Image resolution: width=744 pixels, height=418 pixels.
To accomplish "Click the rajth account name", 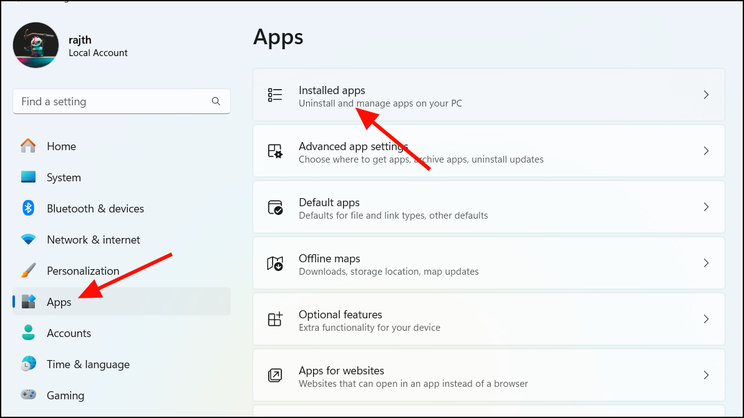I will (x=80, y=40).
